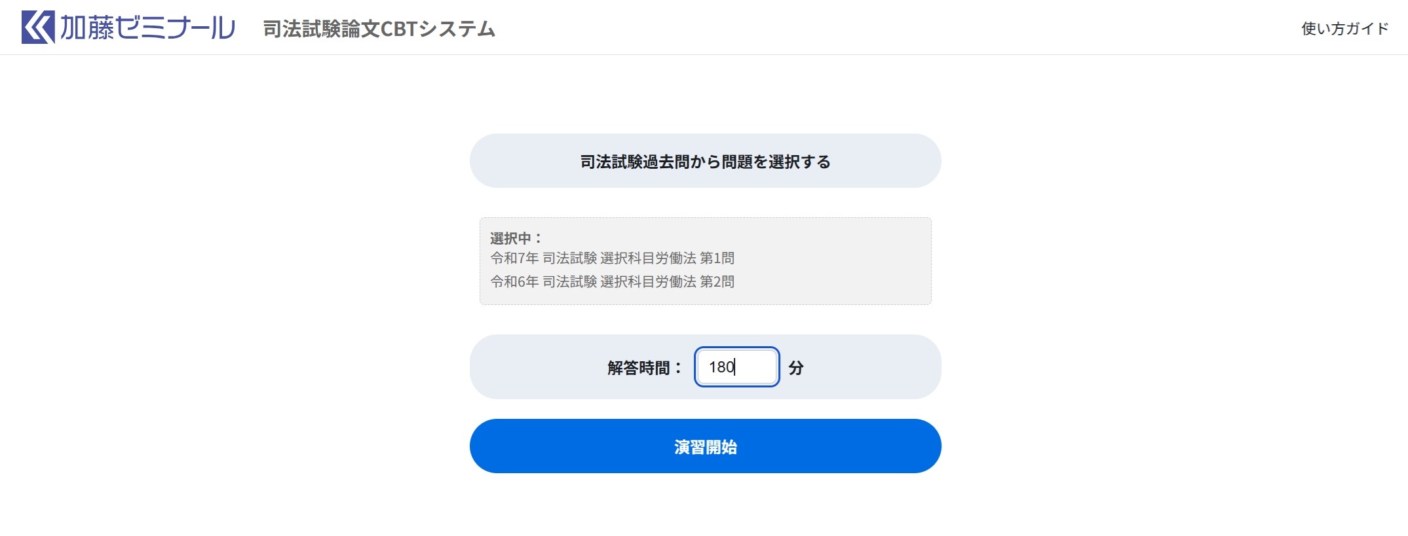Click the 第1問 text in the first entry
1408x536 pixels.
click(x=717, y=258)
